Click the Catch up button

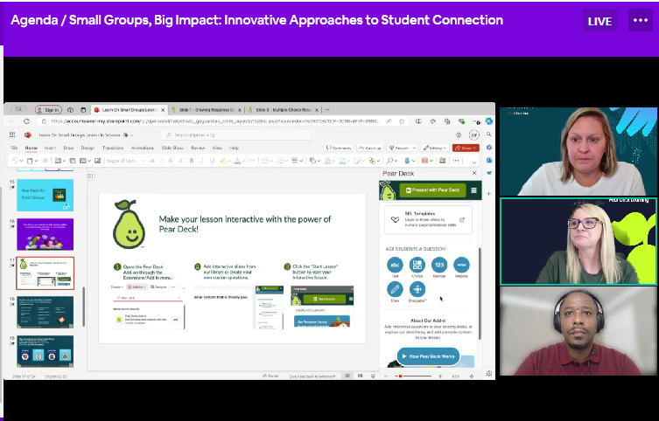coord(370,148)
